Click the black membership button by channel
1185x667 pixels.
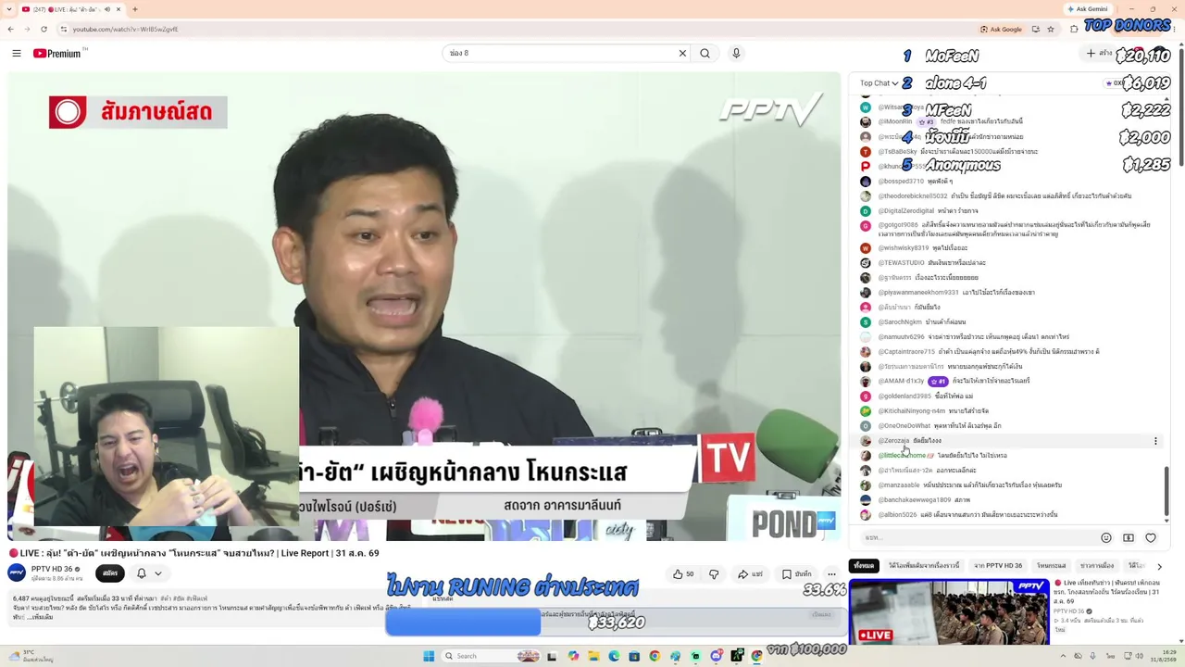110,573
